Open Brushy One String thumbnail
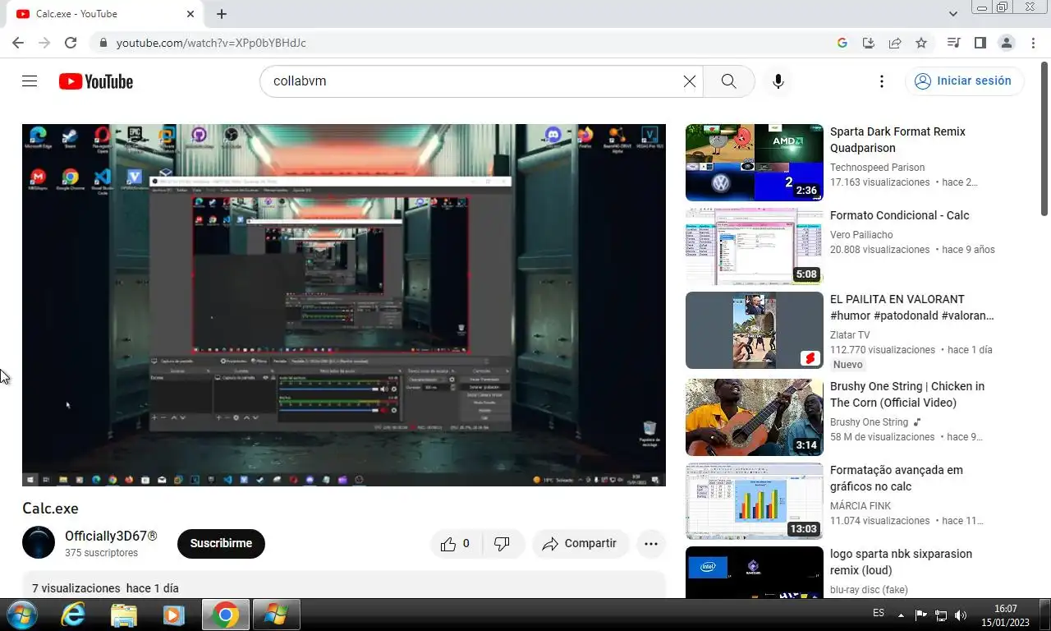Image resolution: width=1051 pixels, height=631 pixels. [755, 417]
